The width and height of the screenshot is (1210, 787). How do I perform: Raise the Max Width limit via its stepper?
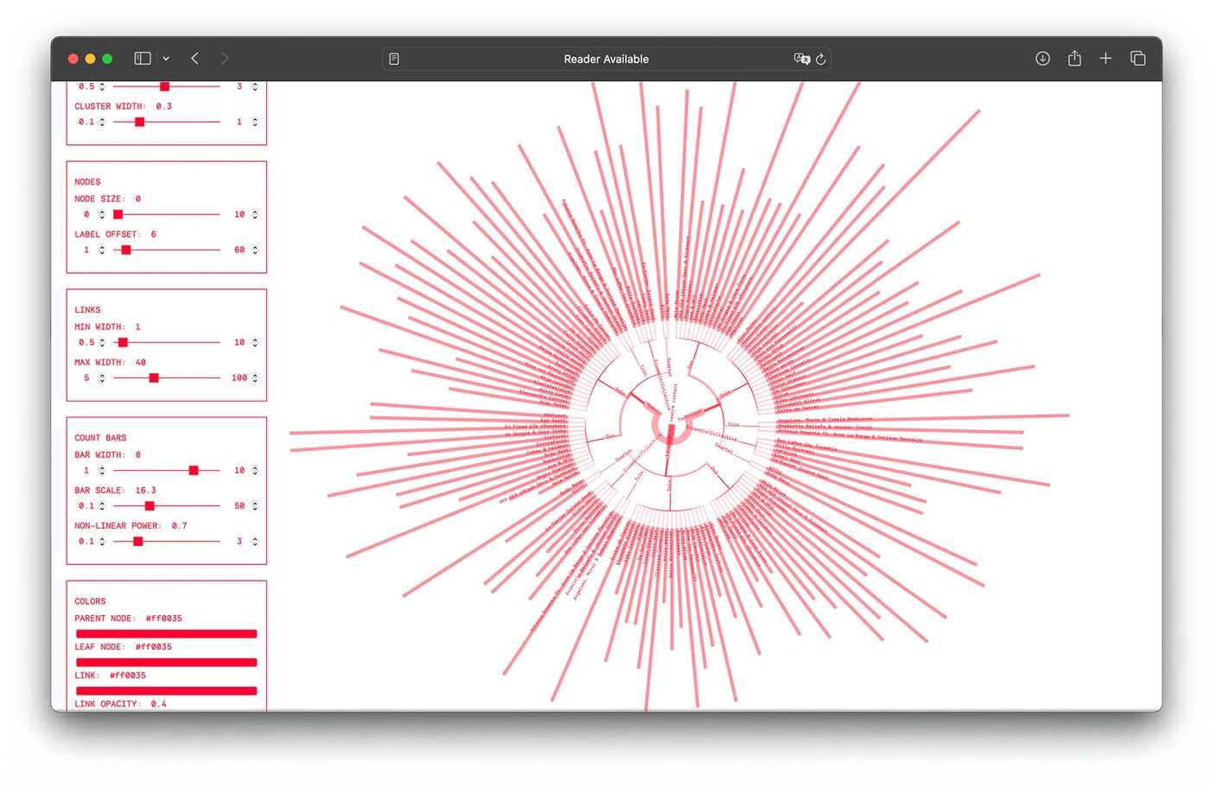pyautogui.click(x=254, y=378)
